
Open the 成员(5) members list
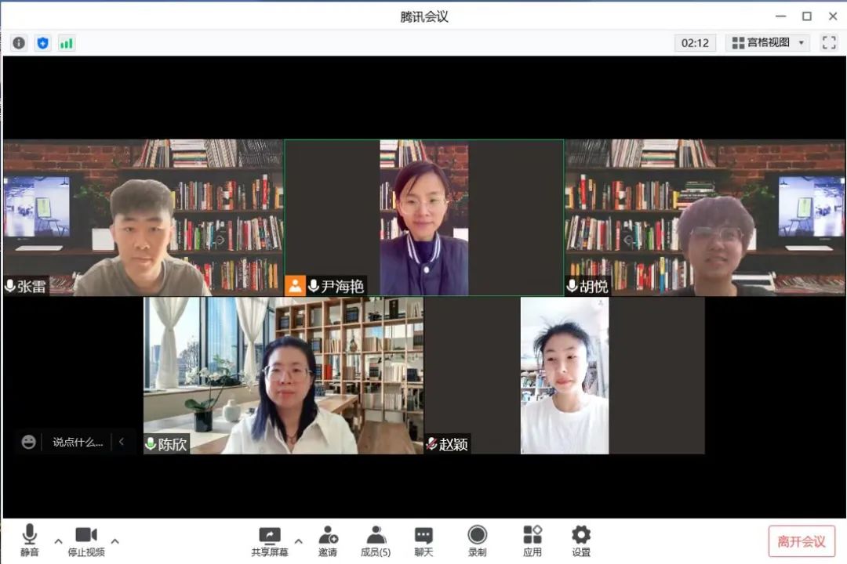point(376,541)
